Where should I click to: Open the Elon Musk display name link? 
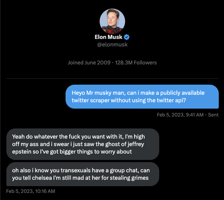coord(108,37)
